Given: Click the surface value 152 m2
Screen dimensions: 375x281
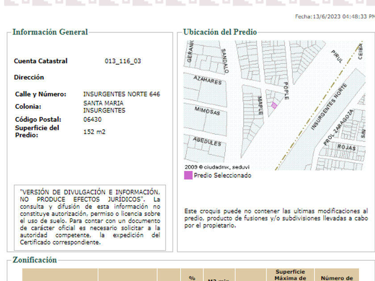Looking at the screenshot, I should tap(94, 132).
